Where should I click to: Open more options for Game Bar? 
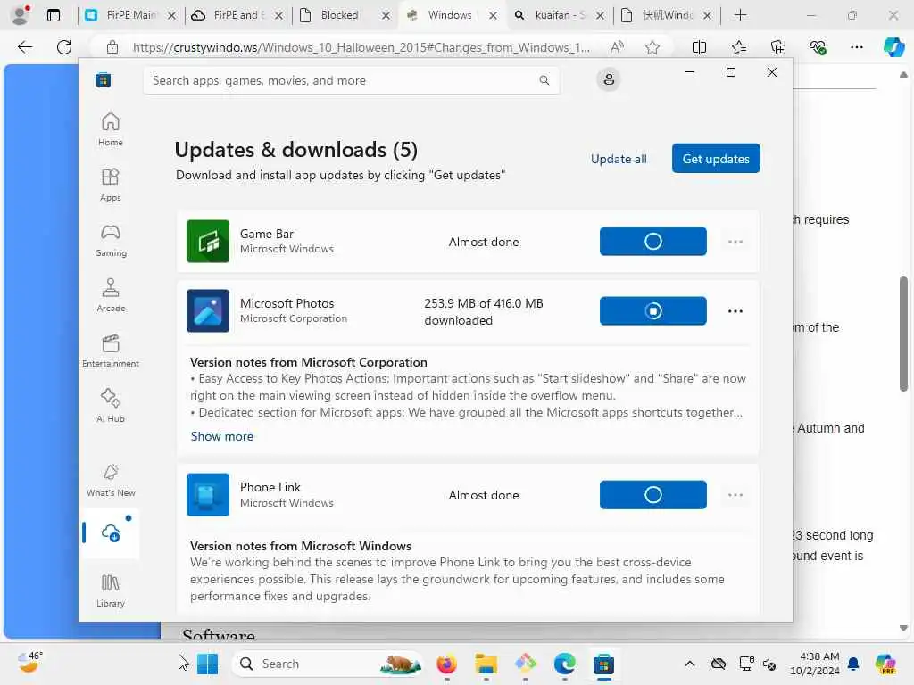tap(735, 241)
